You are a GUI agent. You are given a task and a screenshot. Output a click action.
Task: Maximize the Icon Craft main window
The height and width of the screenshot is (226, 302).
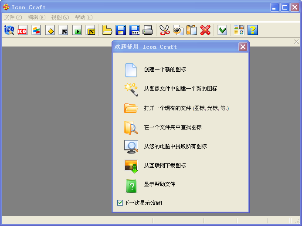click(x=285, y=7)
